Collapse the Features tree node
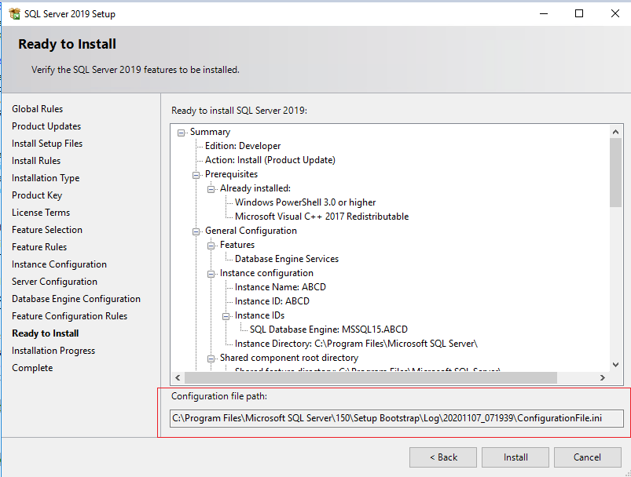This screenshot has height=477, width=631. click(x=211, y=244)
